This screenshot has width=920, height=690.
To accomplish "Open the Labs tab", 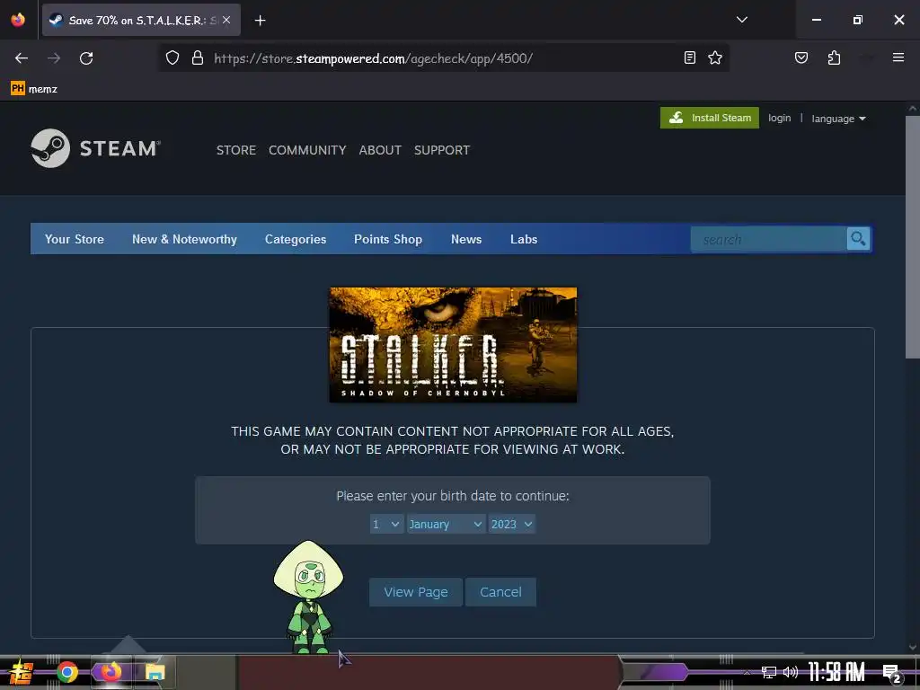I will click(524, 239).
